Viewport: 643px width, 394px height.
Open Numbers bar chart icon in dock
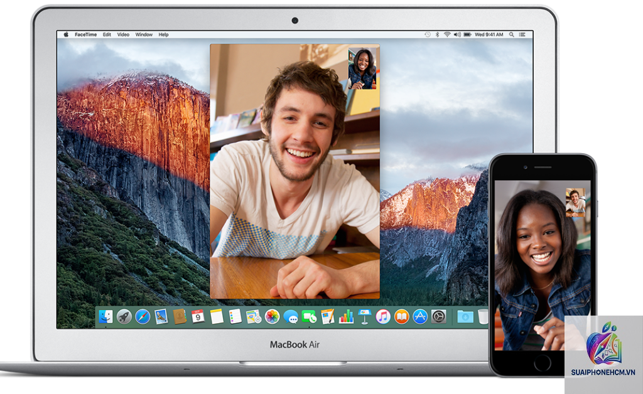[x=346, y=317]
